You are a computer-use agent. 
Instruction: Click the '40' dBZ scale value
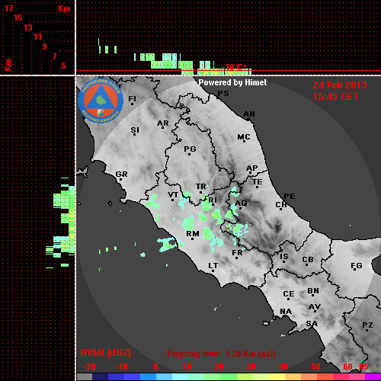click(x=283, y=367)
